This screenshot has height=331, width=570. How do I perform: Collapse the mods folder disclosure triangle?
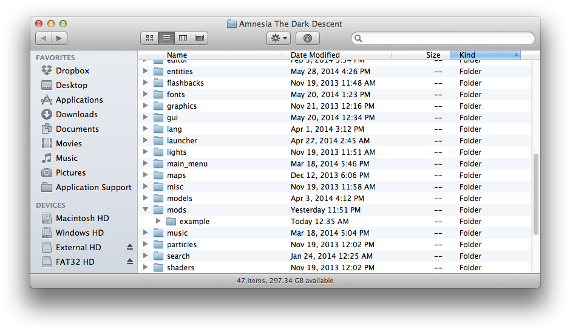click(x=145, y=210)
